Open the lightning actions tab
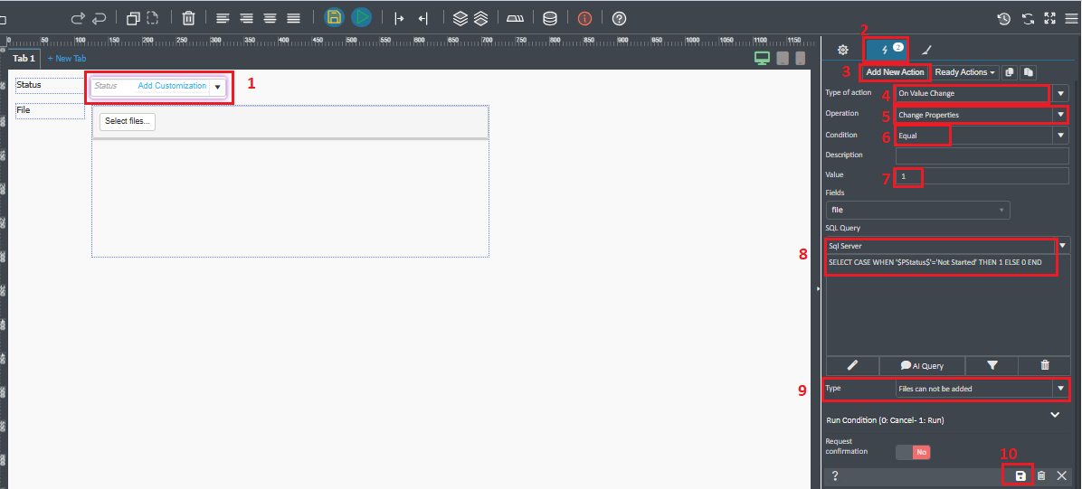Screen dimensions: 1082x489 tap(887, 50)
